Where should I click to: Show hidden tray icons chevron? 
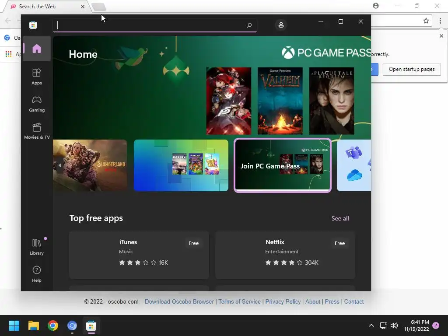371,325
